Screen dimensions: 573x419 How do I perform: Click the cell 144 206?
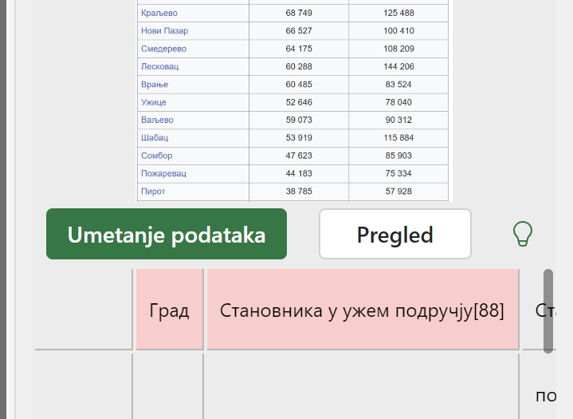pos(398,66)
